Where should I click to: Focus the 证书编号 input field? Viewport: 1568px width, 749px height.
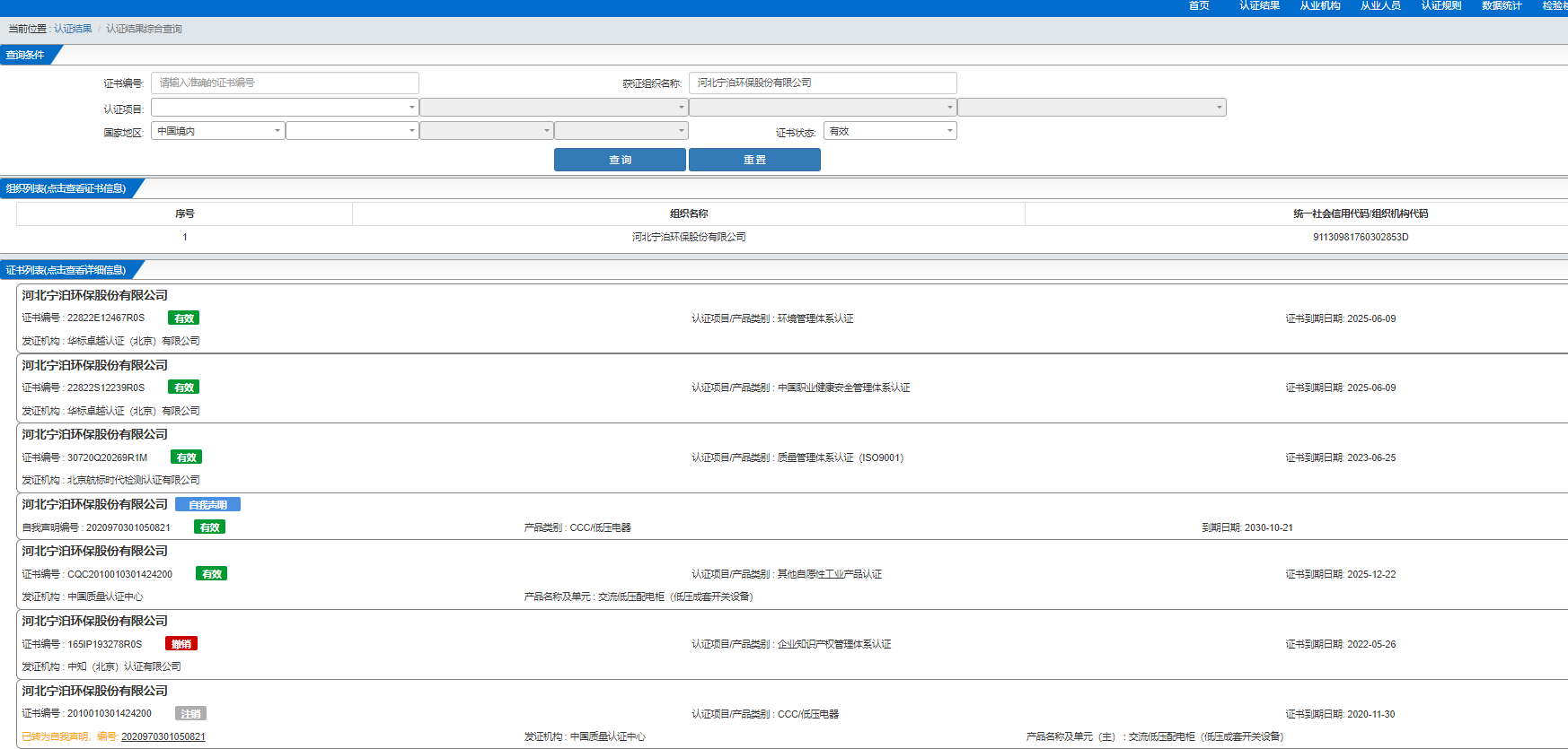tap(285, 83)
